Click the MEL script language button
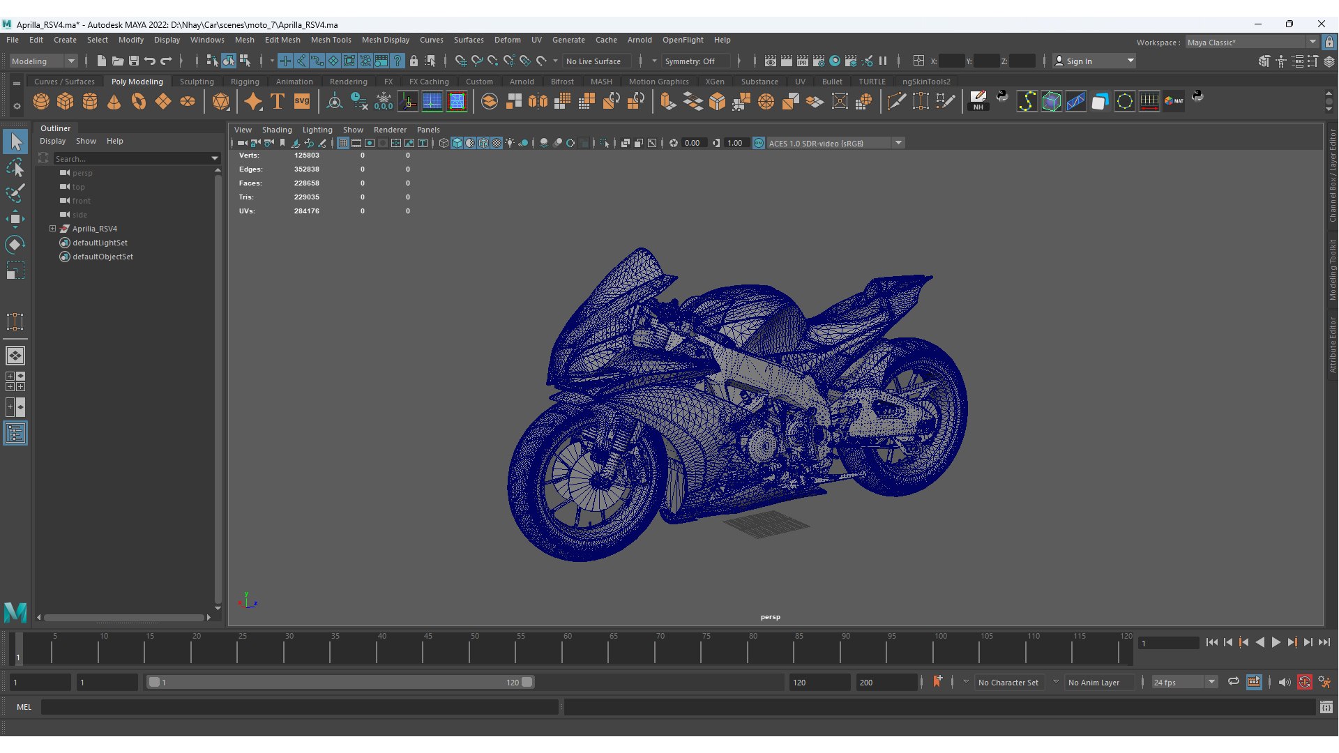1339x753 pixels. pyautogui.click(x=24, y=707)
